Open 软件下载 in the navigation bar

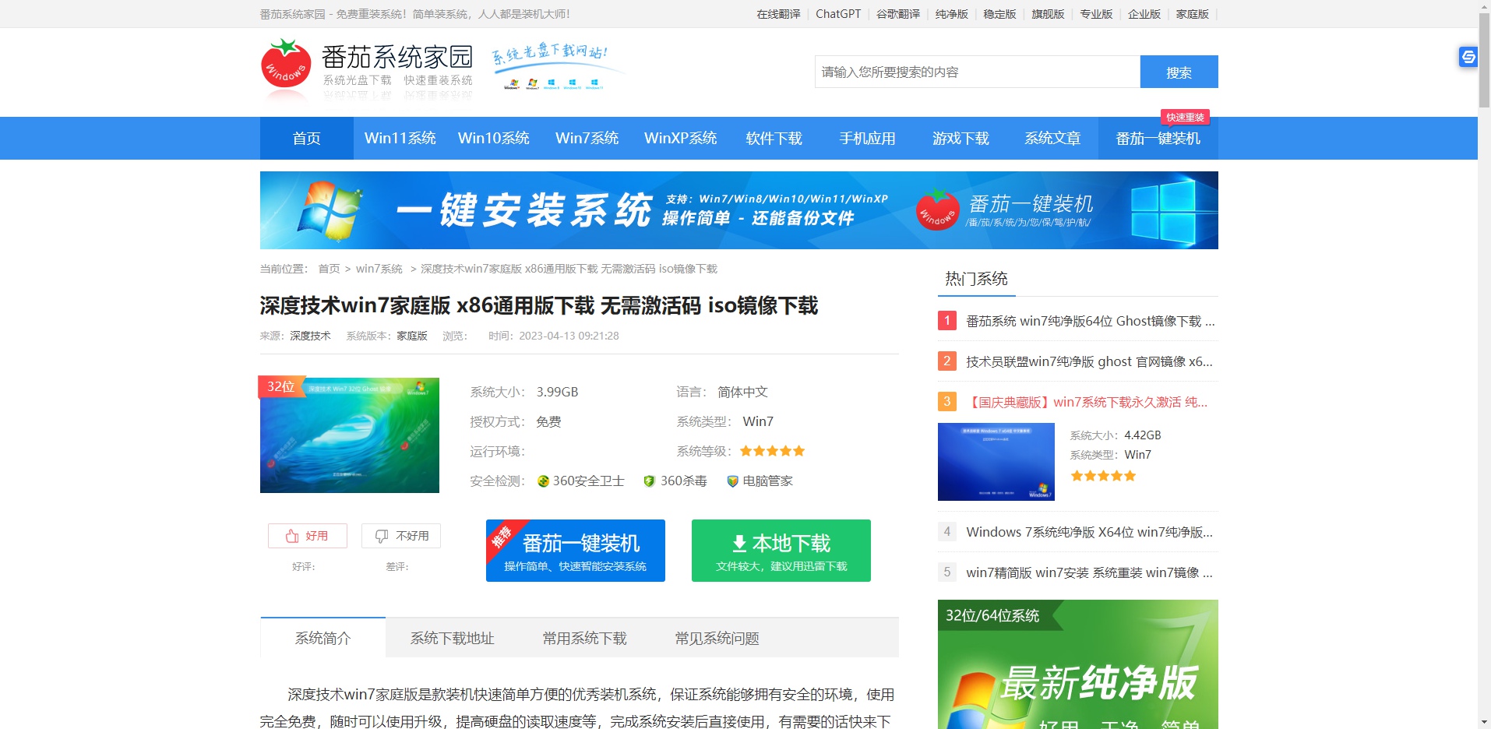click(x=774, y=139)
